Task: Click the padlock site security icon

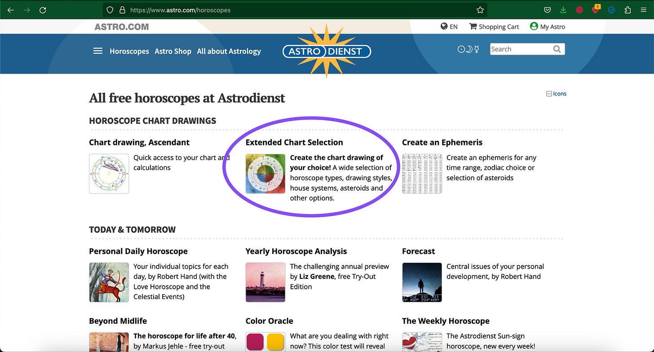Action: coord(122,10)
